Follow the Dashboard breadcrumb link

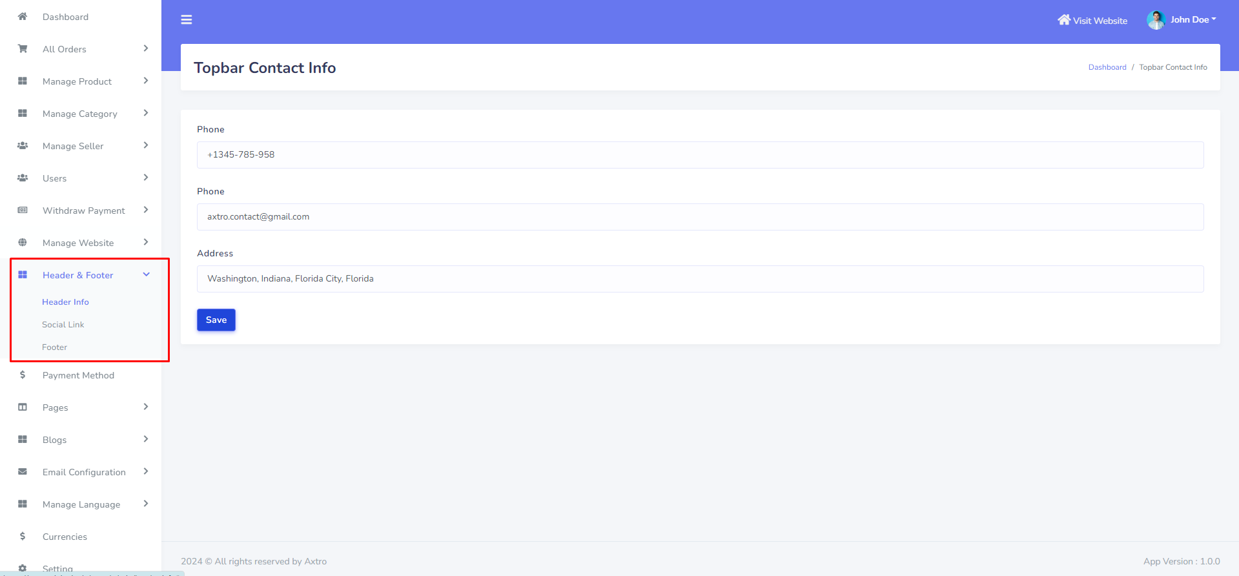(1107, 67)
